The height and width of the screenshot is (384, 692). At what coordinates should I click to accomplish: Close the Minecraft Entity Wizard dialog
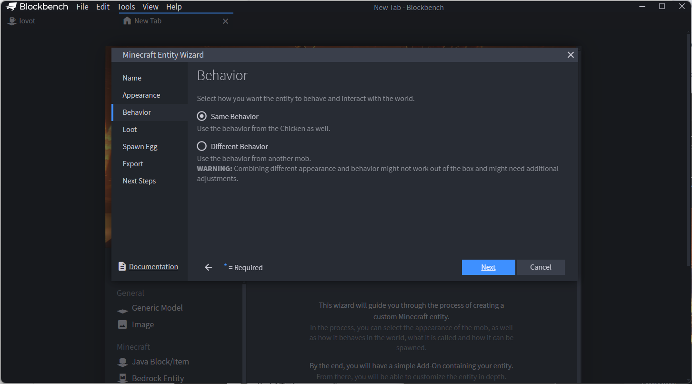pyautogui.click(x=571, y=55)
